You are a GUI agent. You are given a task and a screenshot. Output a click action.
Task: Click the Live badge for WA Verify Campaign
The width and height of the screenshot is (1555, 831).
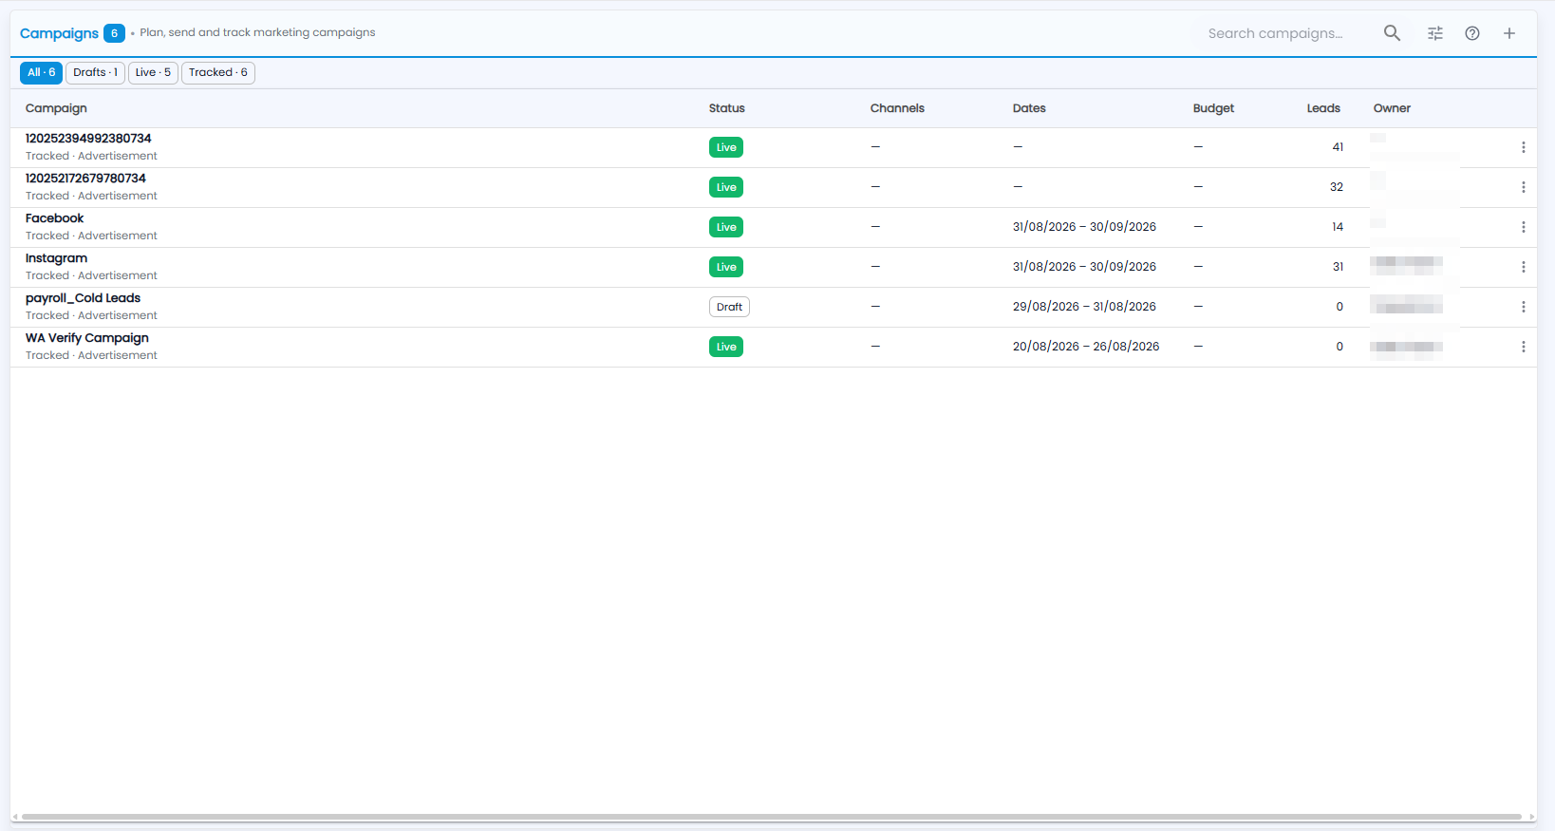pyautogui.click(x=726, y=347)
